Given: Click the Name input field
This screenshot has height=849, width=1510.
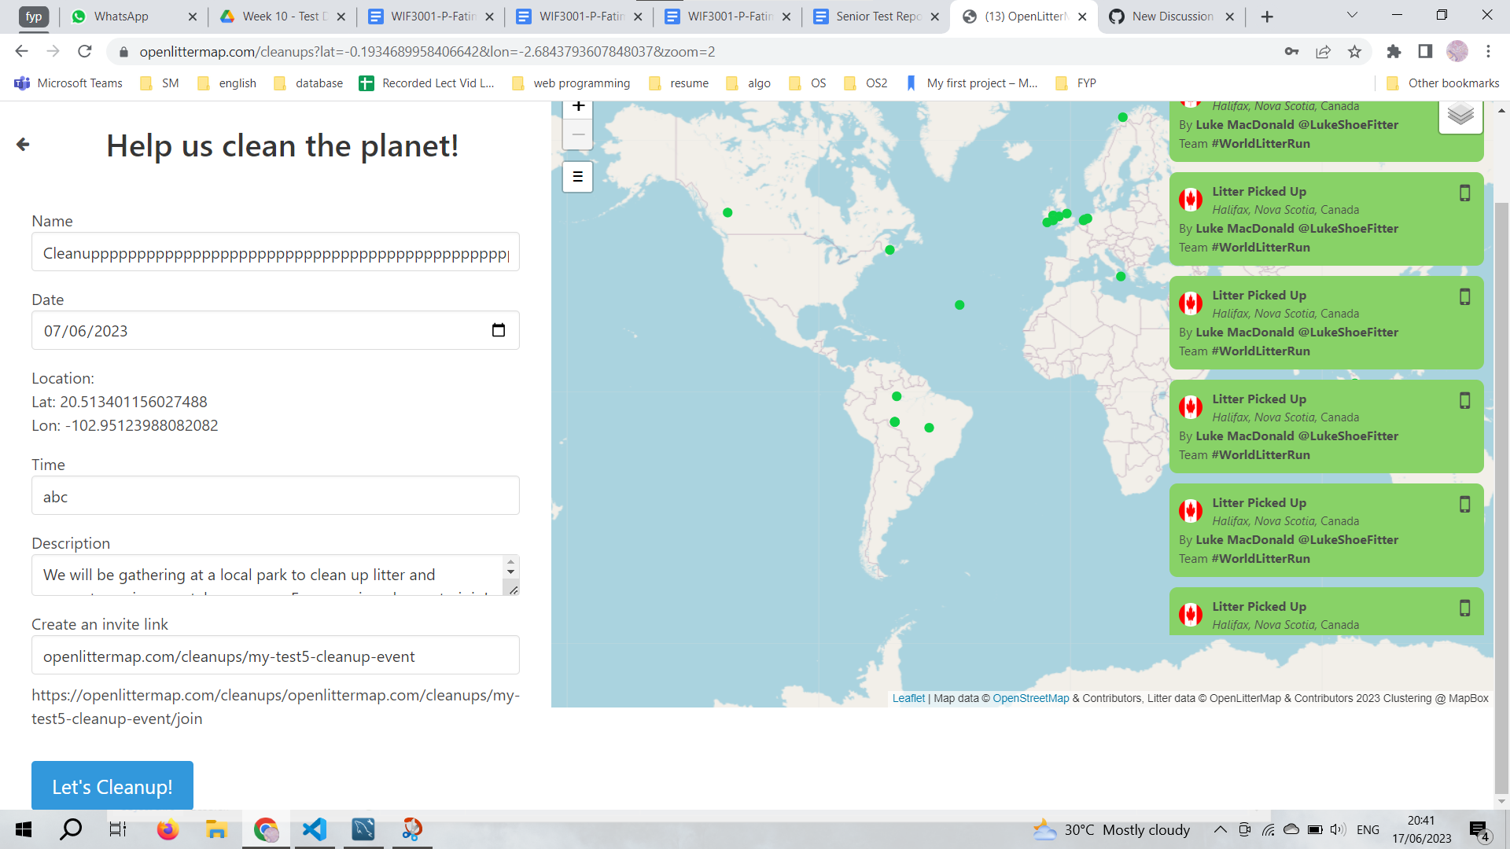Looking at the screenshot, I should point(275,252).
